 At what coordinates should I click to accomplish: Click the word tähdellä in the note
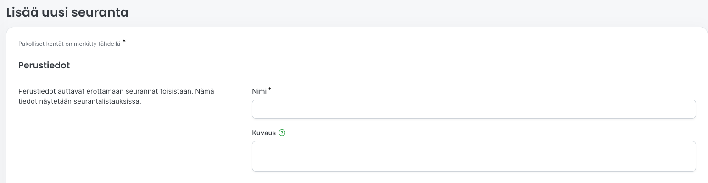pos(109,44)
